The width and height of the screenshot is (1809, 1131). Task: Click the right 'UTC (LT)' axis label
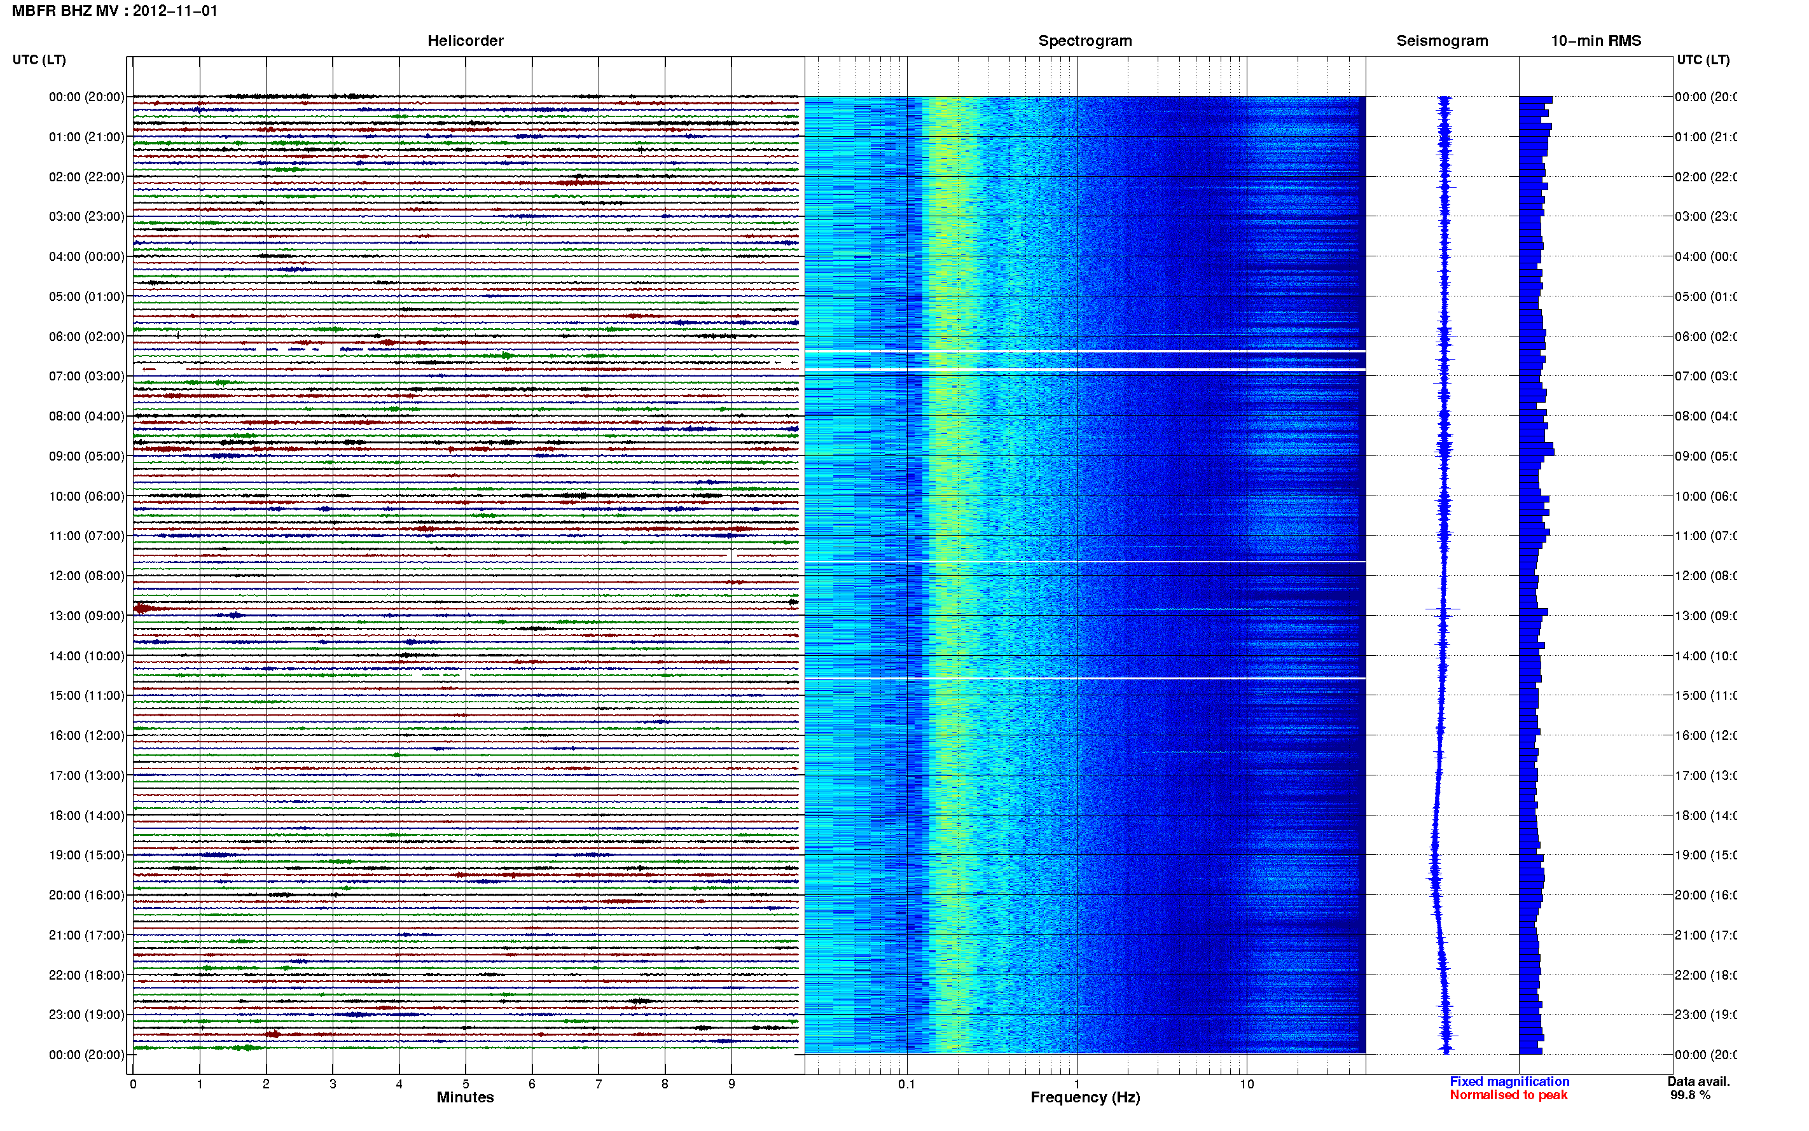click(1703, 60)
